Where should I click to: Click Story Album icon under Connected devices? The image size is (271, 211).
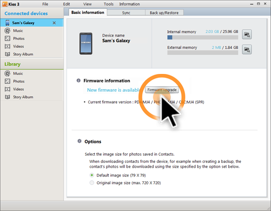pos(7,54)
